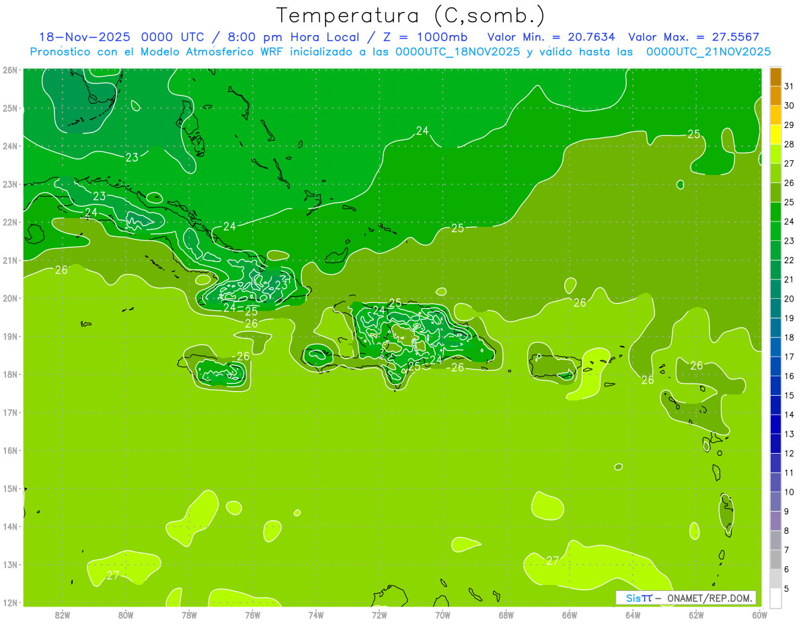This screenshot has height=624, width=807.
Task: Click the "20N" latitude axis label
Action: 10,298
